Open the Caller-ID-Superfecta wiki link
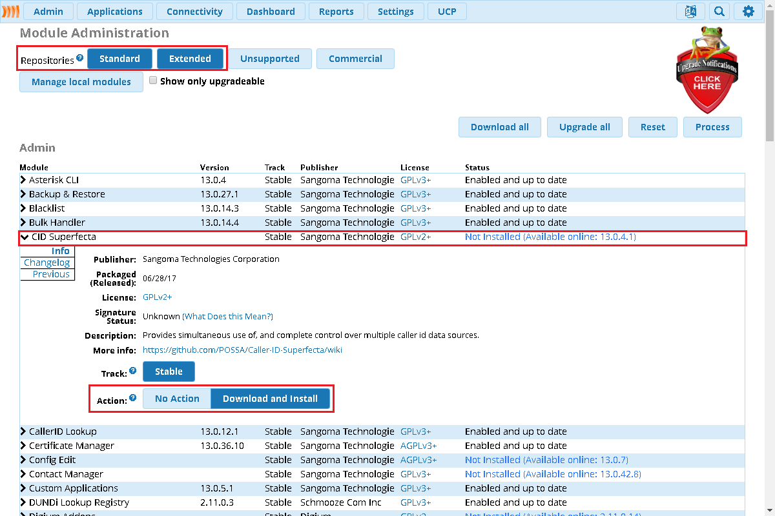 242,350
